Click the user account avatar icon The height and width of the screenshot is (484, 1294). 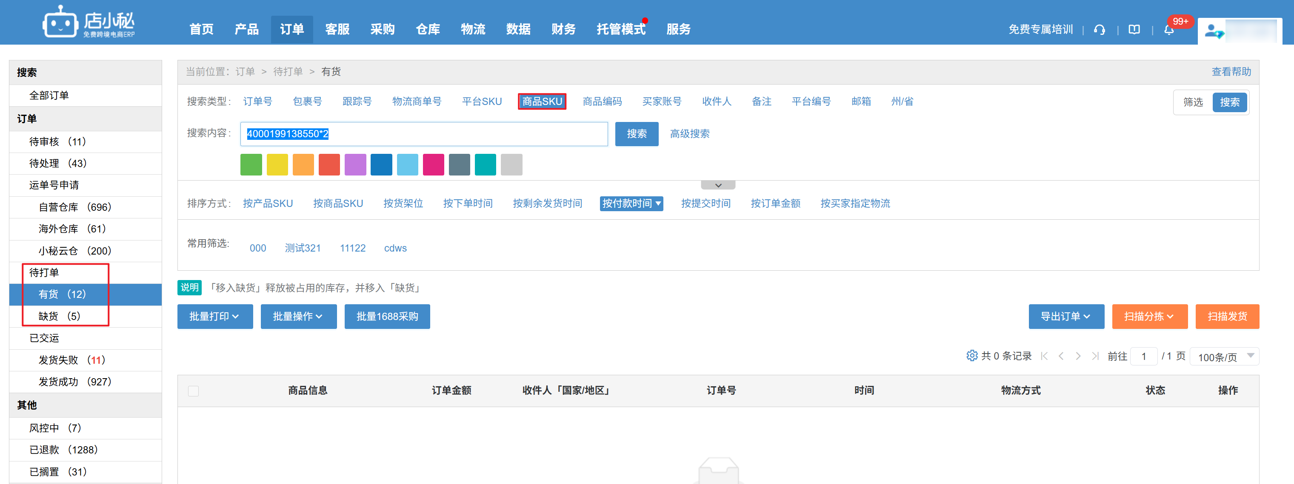(1214, 31)
